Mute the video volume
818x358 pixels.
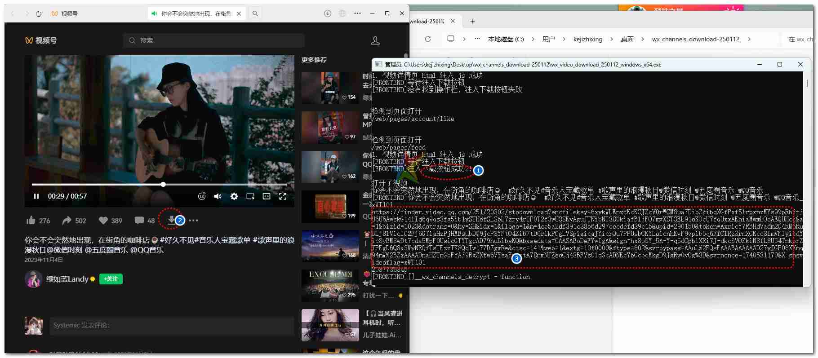pos(218,196)
